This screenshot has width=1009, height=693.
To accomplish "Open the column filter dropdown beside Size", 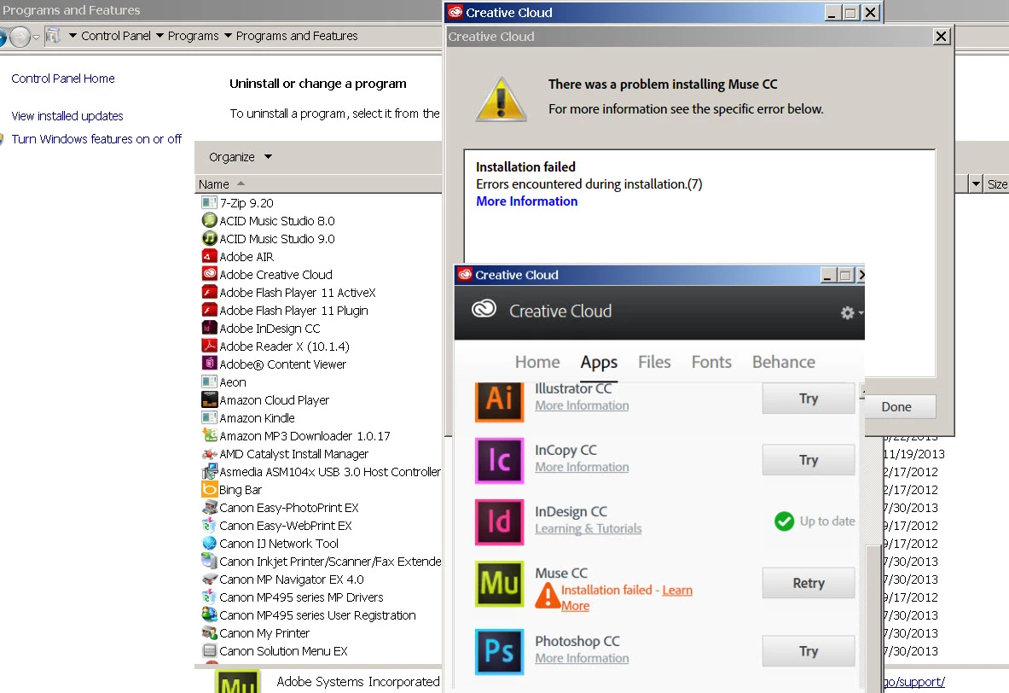I will click(x=976, y=184).
